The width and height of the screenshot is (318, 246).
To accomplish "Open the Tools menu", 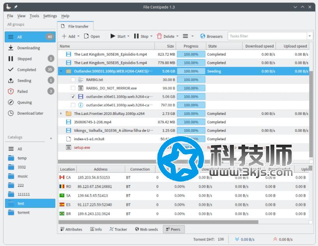I will point(34,16).
